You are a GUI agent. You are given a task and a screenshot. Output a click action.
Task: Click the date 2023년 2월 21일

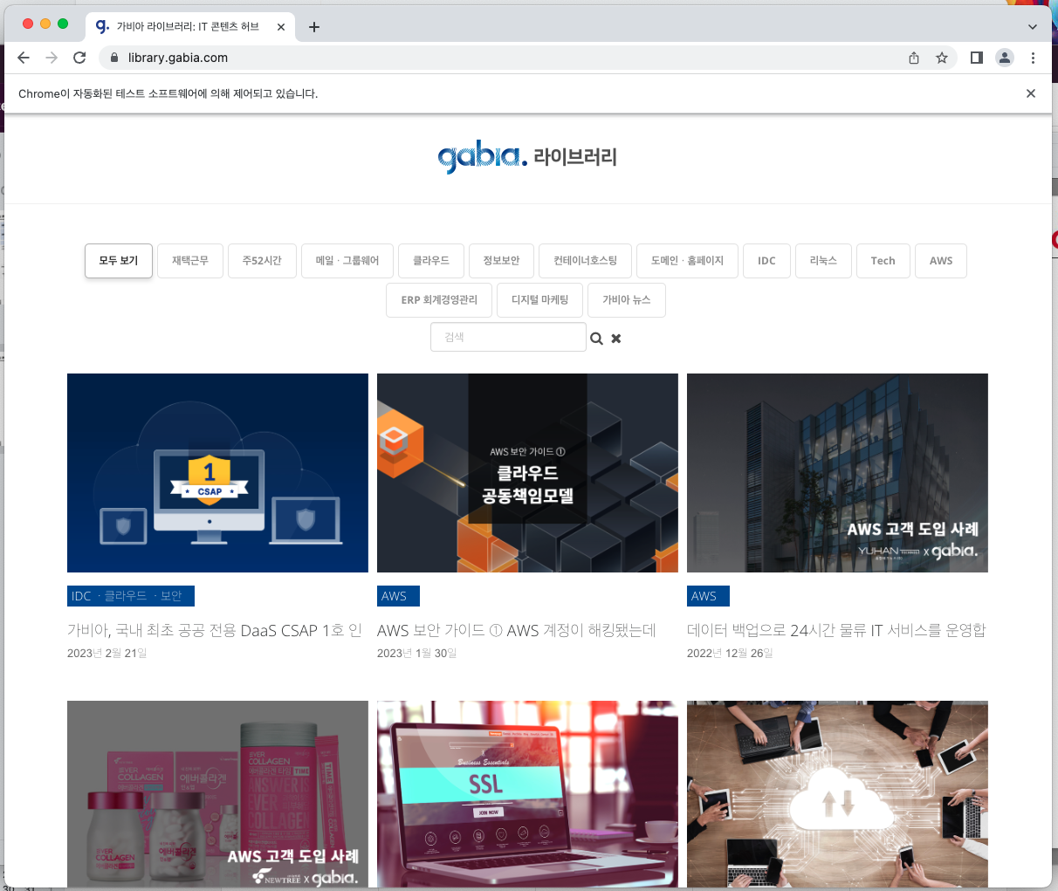pos(107,654)
